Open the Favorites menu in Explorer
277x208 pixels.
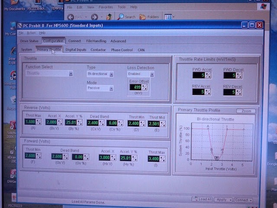click(106, 7)
